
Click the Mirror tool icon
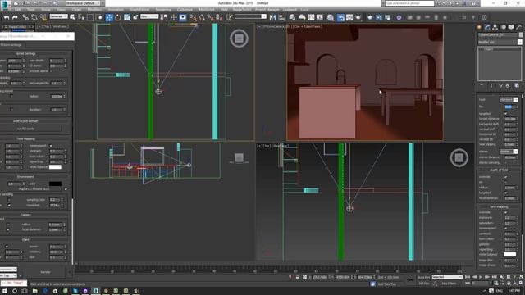[x=272, y=17]
